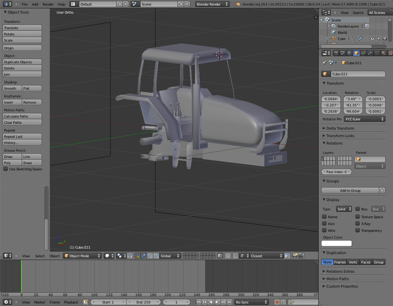The width and height of the screenshot is (393, 306).
Task: Toggle Cube visibility eye in outliner
Action: click(x=373, y=39)
